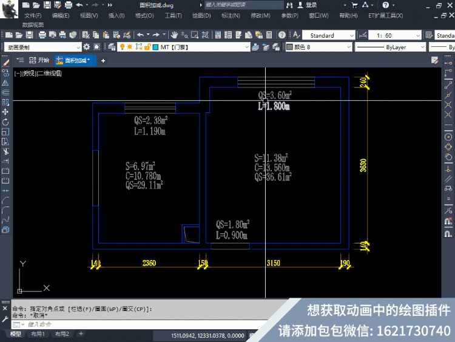Select the Scale tool
Image resolution: width=455 pixels, height=342 pixels.
pos(5,132)
